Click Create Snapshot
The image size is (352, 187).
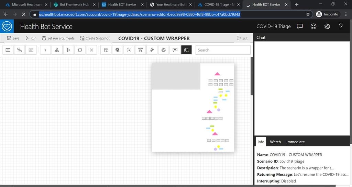coord(95,38)
